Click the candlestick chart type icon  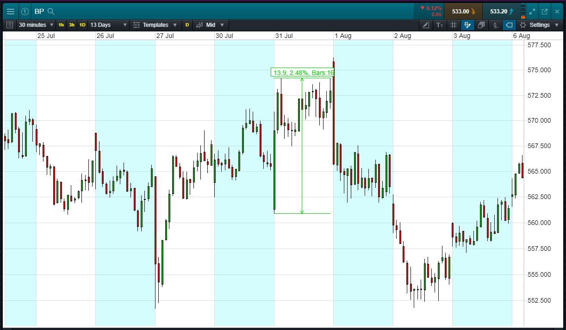pyautogui.click(x=200, y=25)
